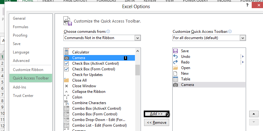Select the Open folder icon

175,68
